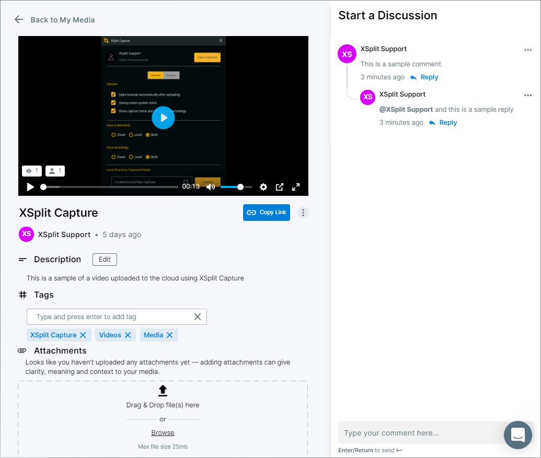
Task: Click the first comment's XS avatar
Action: tap(347, 54)
